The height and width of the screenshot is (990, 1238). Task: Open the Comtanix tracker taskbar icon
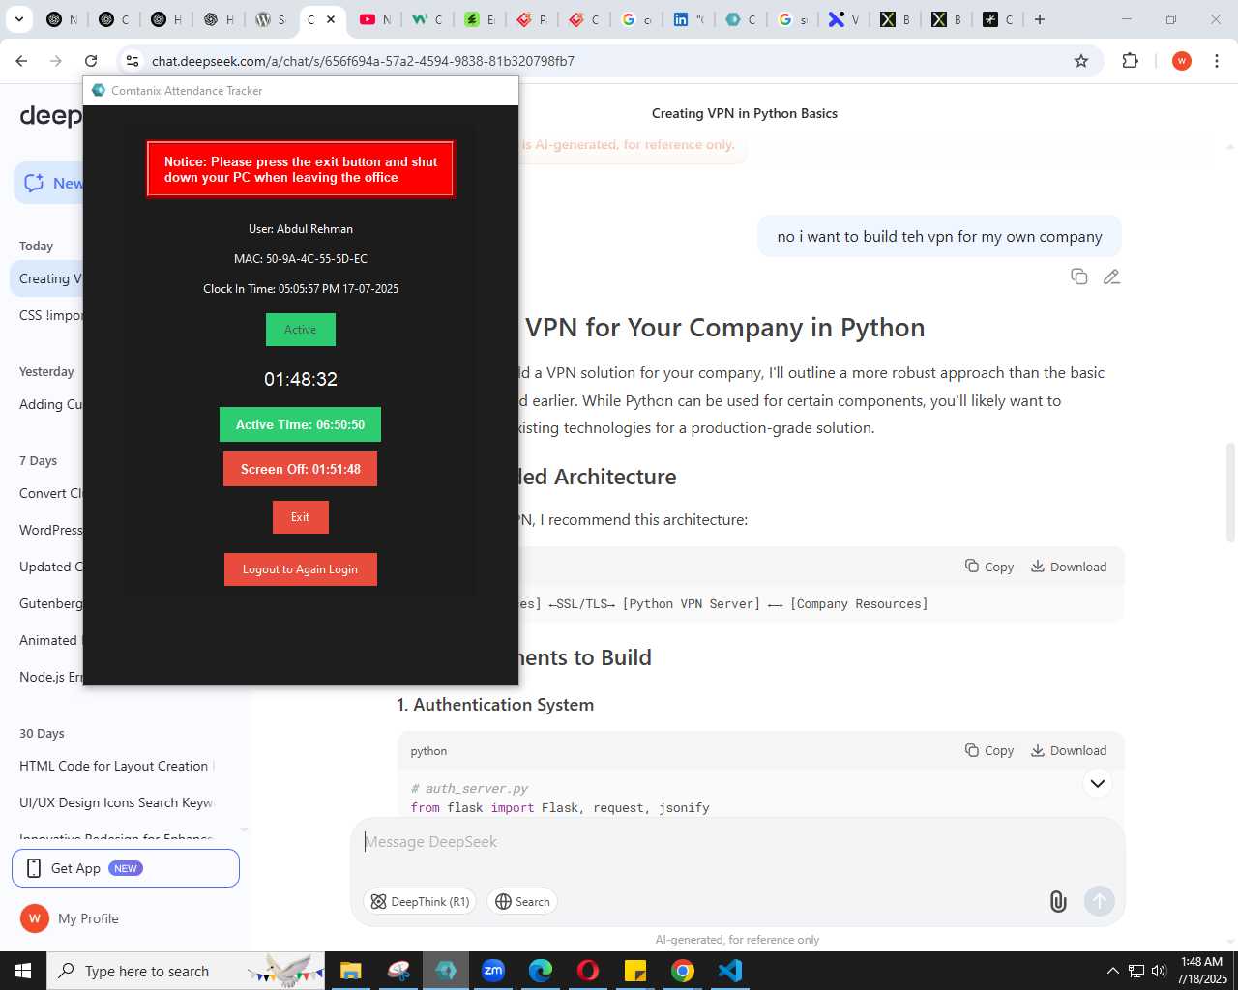tap(446, 971)
